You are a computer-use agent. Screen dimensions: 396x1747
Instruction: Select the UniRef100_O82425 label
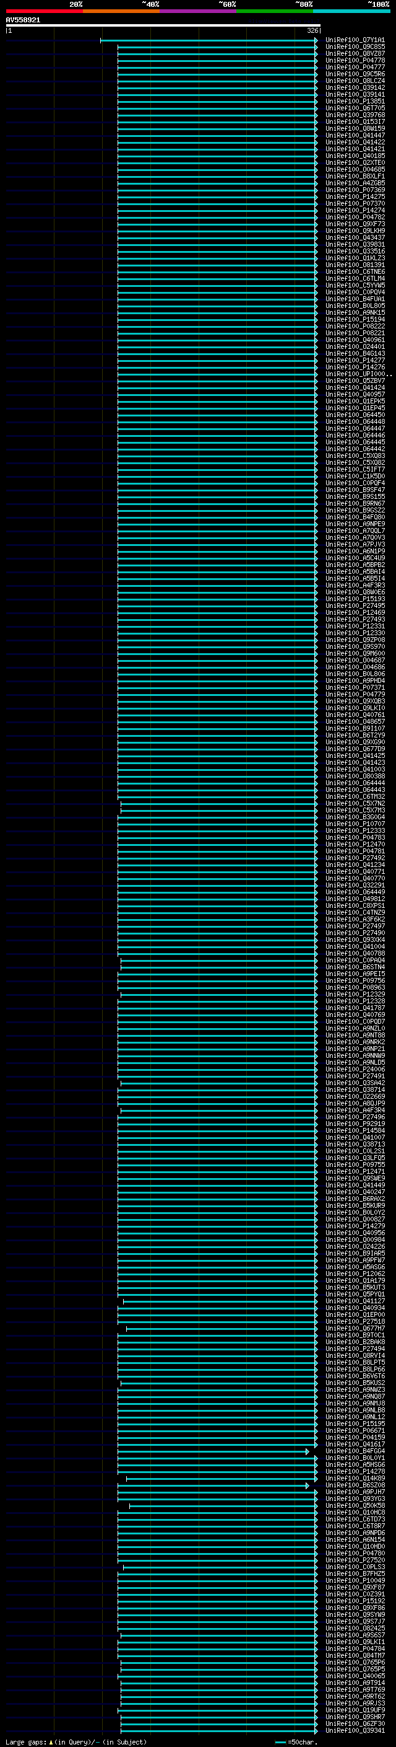click(x=355, y=1628)
